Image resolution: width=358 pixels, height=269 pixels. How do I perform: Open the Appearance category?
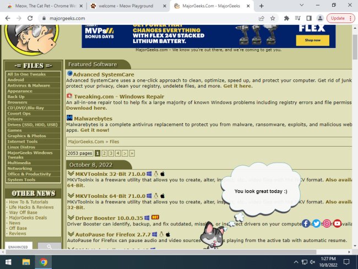click(x=20, y=91)
